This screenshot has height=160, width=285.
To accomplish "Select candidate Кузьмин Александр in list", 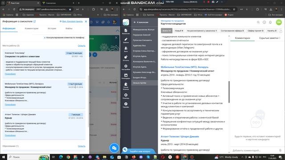I will 144,72.
